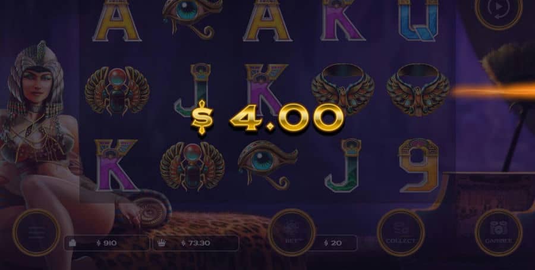Click the crown icon beside total win
The image size is (535, 270).
click(x=161, y=243)
